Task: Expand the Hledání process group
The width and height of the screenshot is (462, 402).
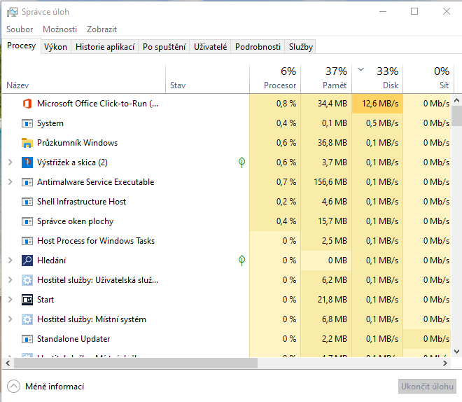Action: tap(10, 261)
